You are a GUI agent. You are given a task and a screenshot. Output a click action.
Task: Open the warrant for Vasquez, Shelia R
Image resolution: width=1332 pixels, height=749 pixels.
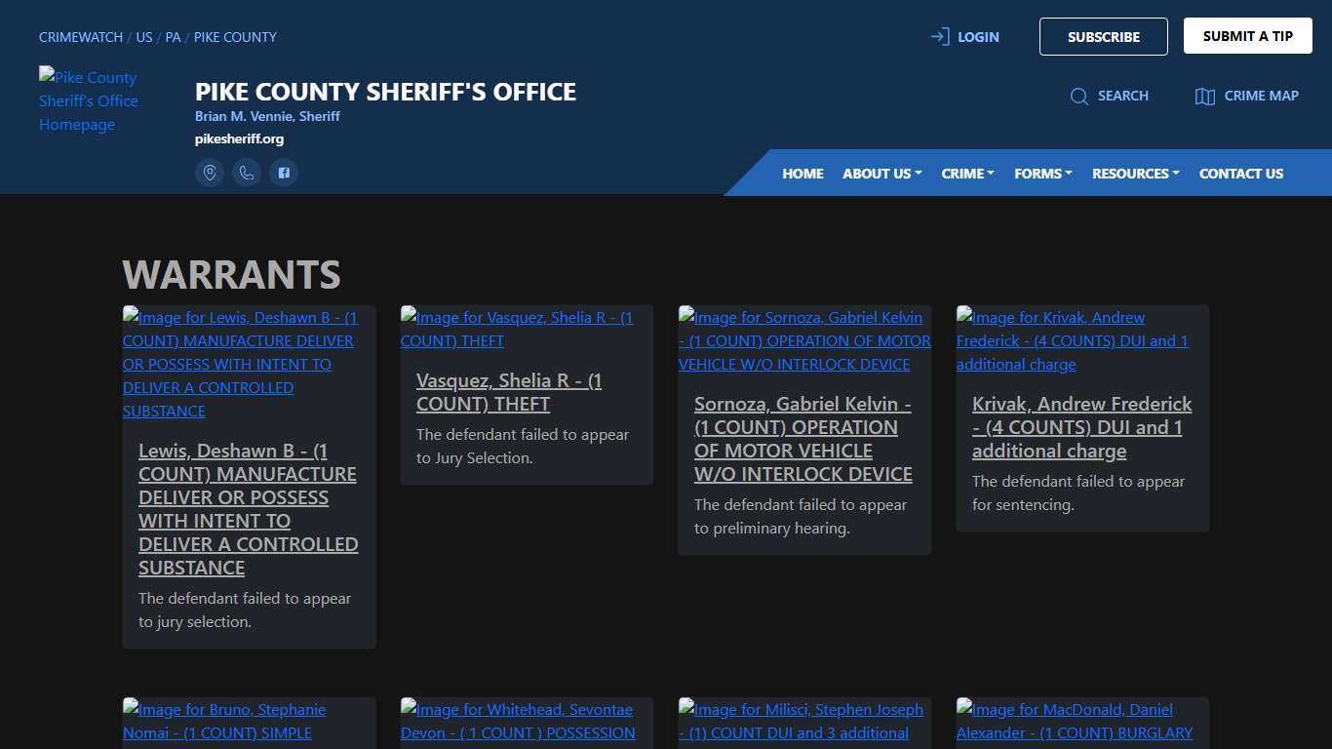point(508,392)
